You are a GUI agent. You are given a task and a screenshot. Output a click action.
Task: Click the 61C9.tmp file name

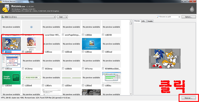[28, 69]
